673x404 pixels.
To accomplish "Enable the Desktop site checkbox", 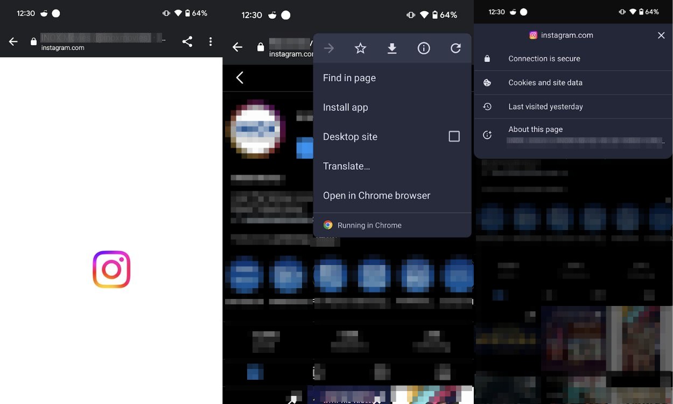I will tap(454, 136).
